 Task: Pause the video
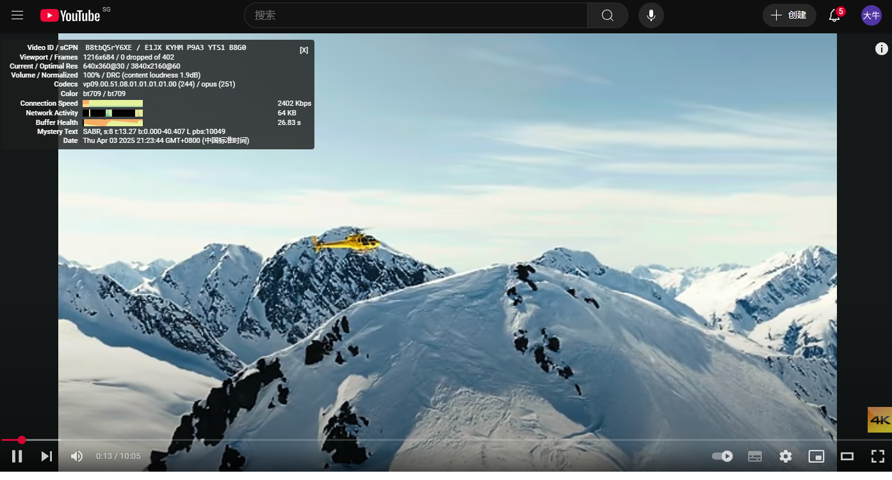(17, 456)
